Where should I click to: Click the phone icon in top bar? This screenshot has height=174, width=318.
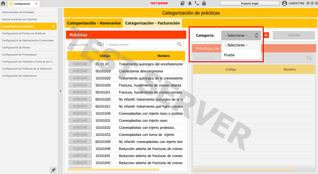point(197,3)
